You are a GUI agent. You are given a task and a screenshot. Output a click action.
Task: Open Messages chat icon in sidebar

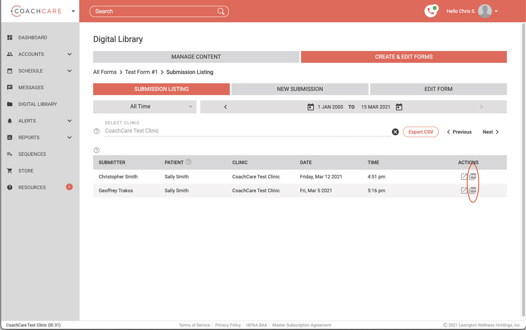(x=10, y=87)
